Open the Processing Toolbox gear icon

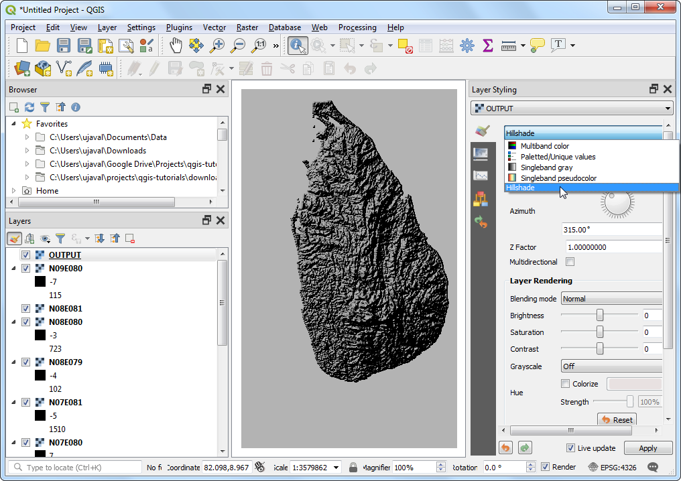tap(467, 46)
